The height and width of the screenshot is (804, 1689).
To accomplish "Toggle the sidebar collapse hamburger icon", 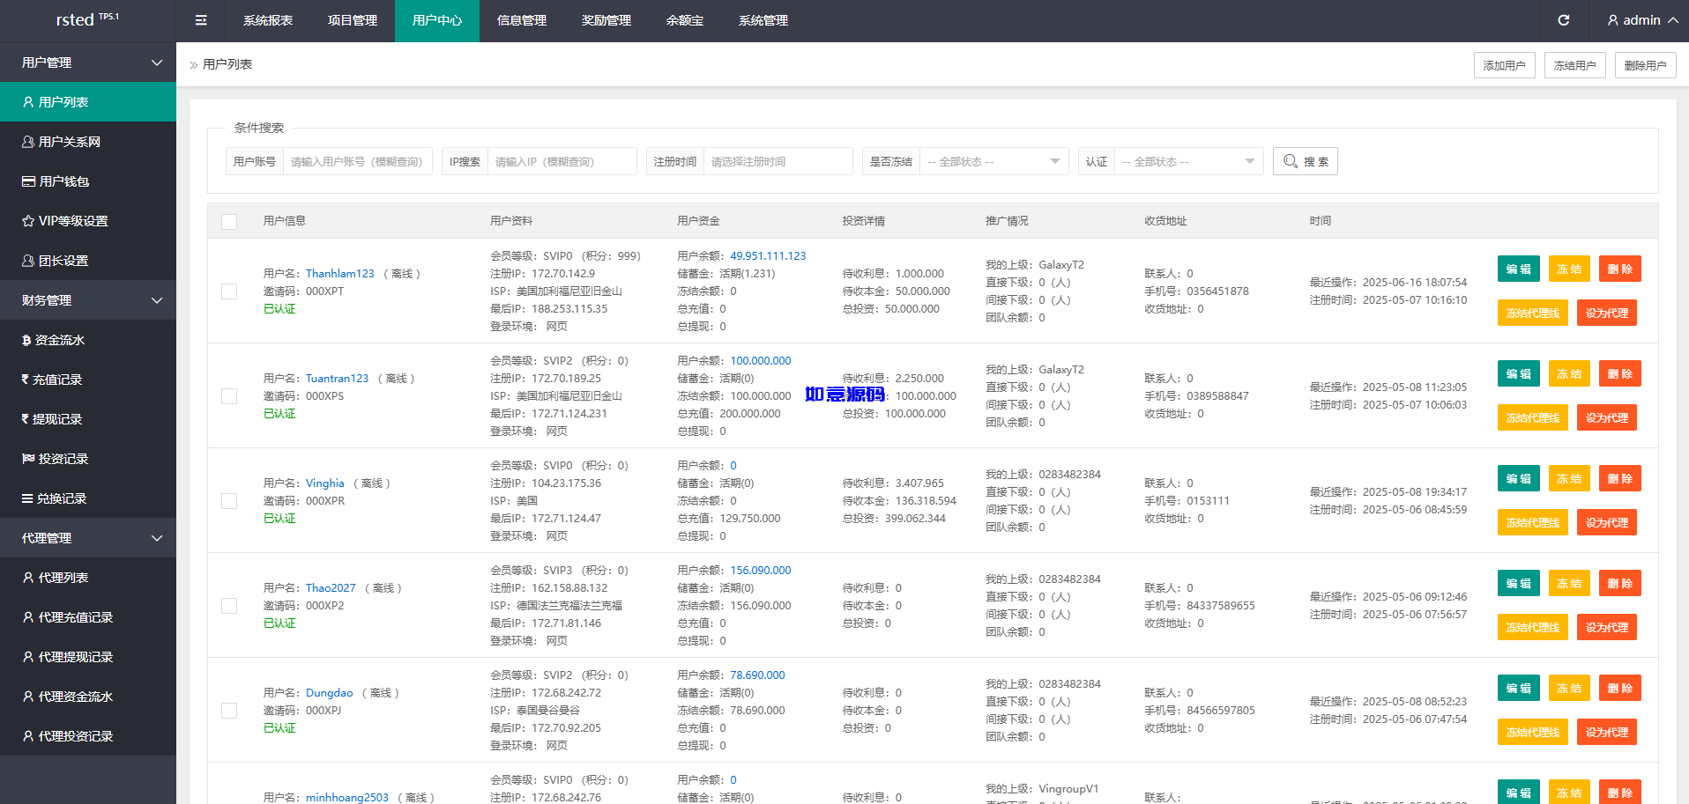I will pyautogui.click(x=201, y=20).
